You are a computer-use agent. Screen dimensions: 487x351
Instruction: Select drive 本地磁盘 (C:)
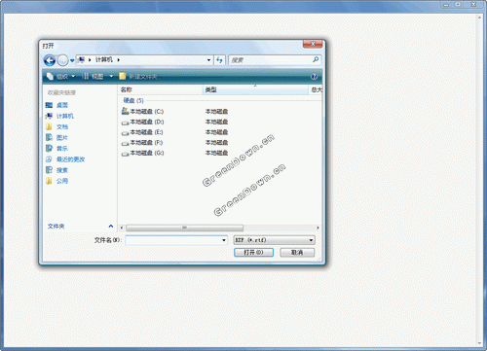pyautogui.click(x=142, y=112)
